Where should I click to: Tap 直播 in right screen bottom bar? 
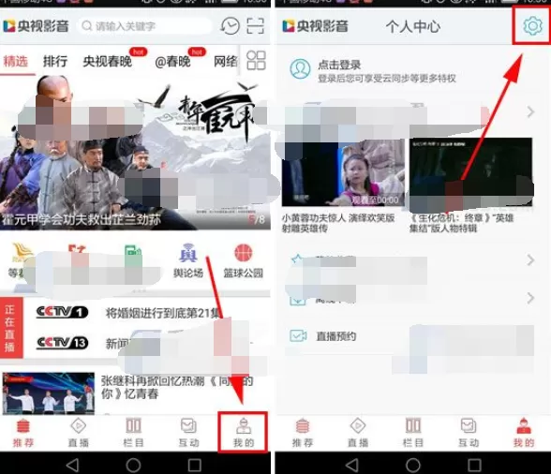tap(358, 433)
